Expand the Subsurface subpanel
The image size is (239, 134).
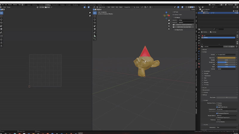pos(206,71)
